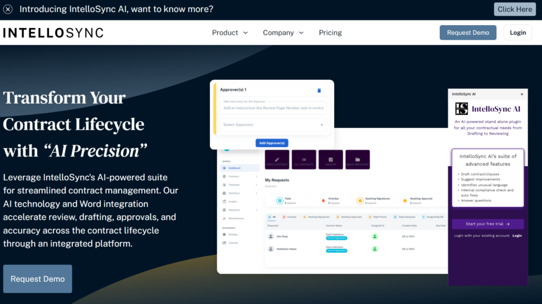Switch to the Overdue tab in My Requests

tap(289, 217)
